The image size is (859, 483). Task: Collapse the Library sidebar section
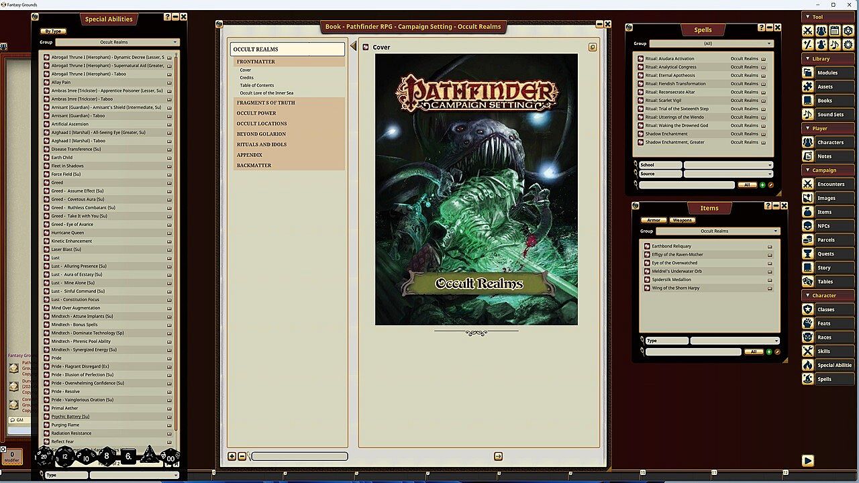point(807,59)
